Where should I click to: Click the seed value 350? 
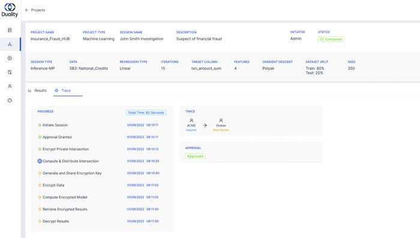pos(351,69)
